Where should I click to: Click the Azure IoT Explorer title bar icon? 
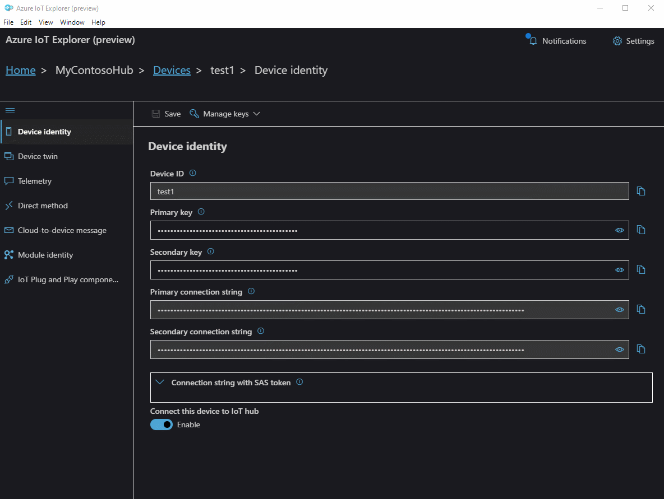8,8
